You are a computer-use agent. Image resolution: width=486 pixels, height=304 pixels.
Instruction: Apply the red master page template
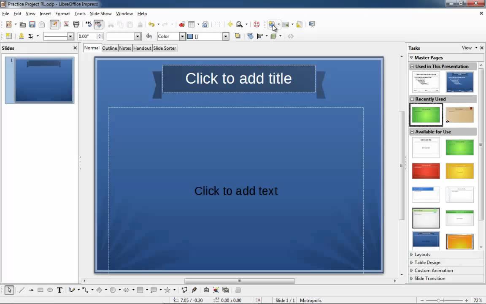(426, 171)
